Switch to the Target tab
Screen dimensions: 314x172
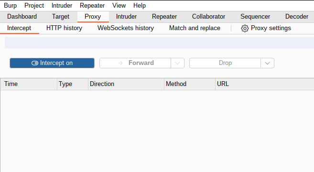click(61, 16)
